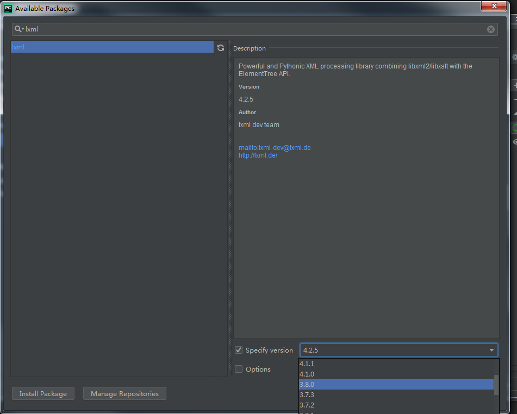Image resolution: width=517 pixels, height=414 pixels.
Task: Refresh the available packages list
Action: (220, 47)
